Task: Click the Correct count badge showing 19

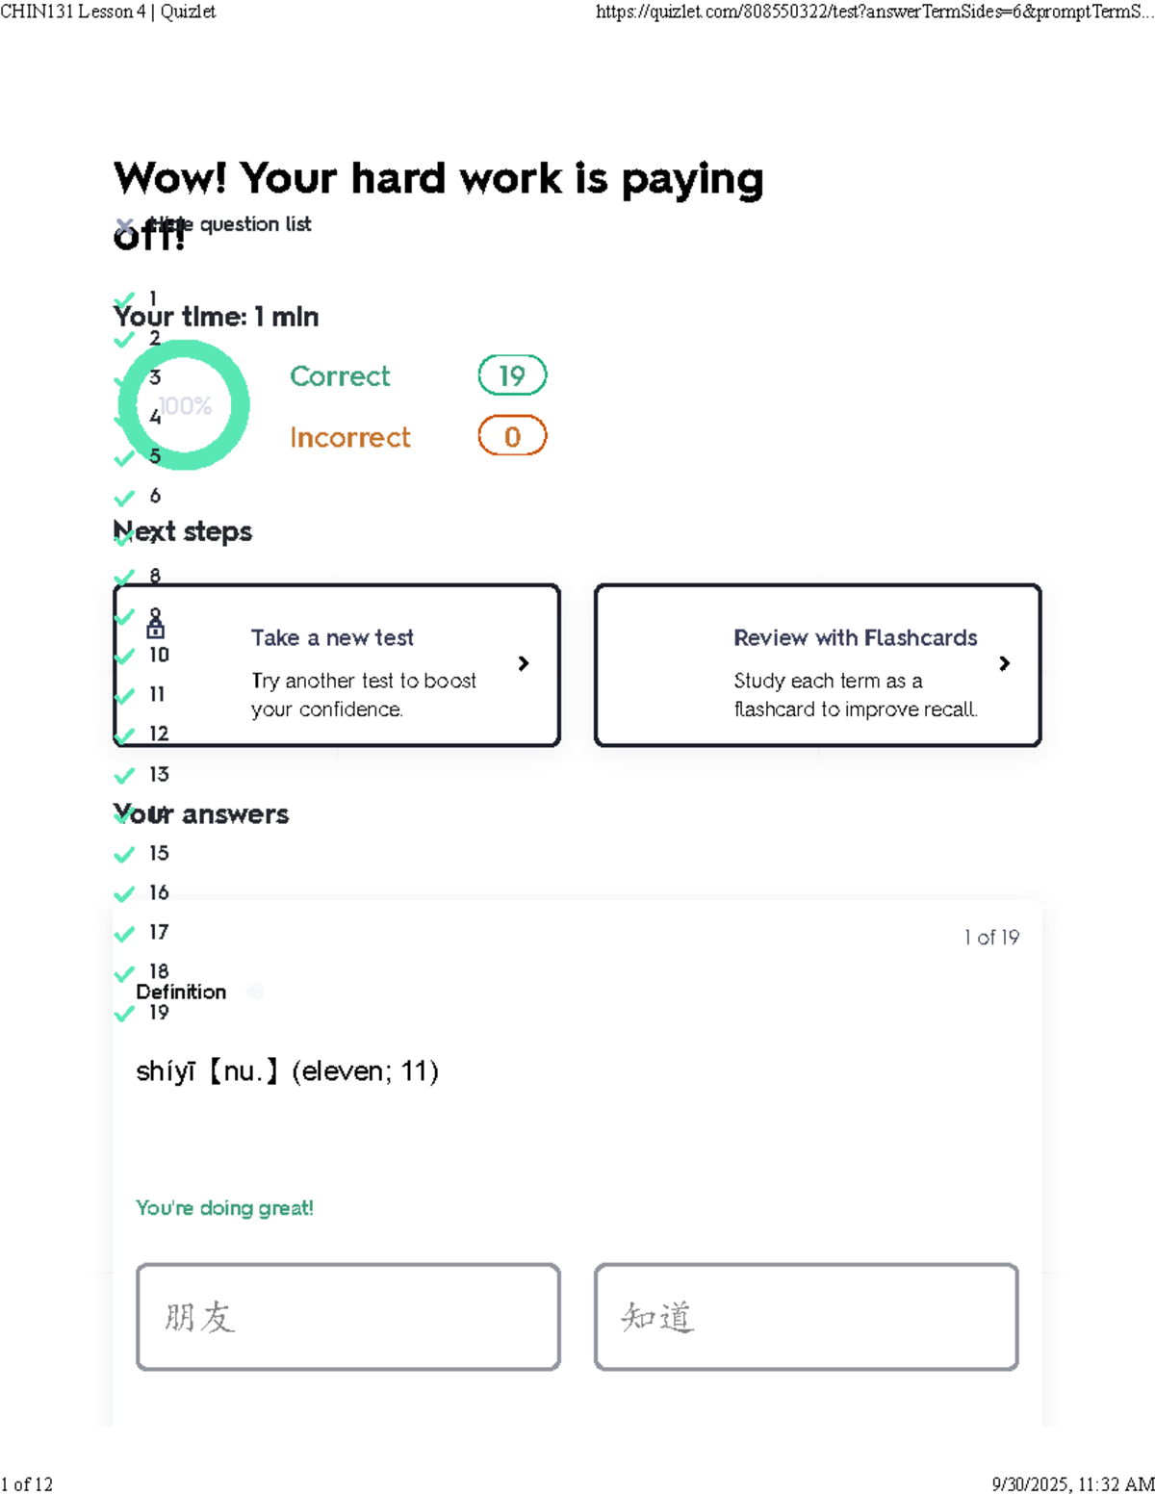Action: (512, 375)
